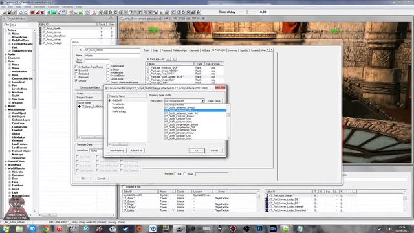The width and height of the screenshot is (414, 233).
Task: Collapse the Miscellaneous tree category
Action: [6, 109]
